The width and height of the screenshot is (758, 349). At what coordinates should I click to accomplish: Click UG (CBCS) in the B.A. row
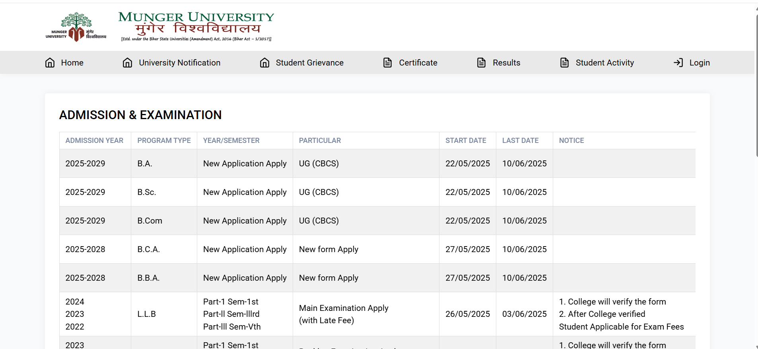[x=319, y=164]
